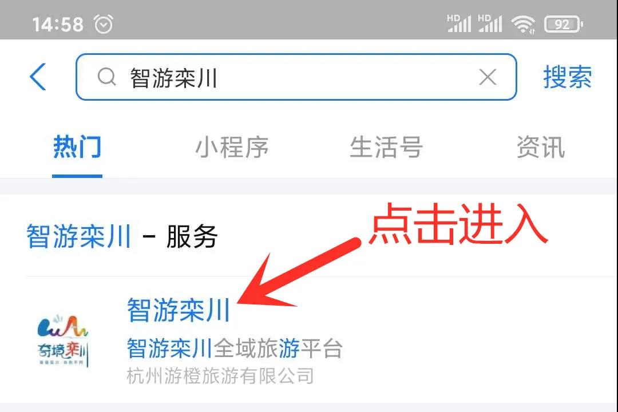Focus the 智游栾川 search field

296,77
